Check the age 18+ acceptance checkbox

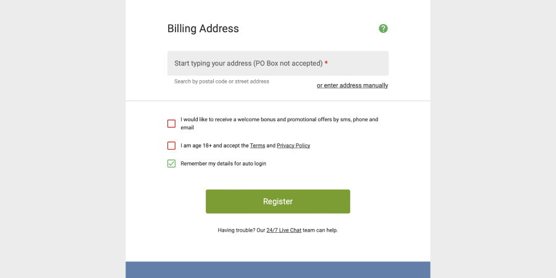click(171, 145)
